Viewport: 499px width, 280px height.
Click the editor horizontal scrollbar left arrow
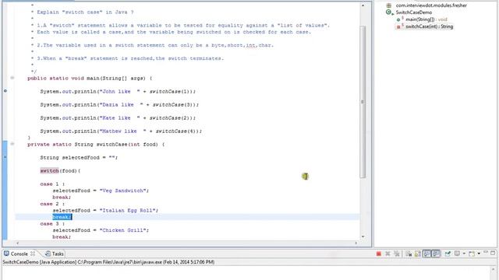pyautogui.click(x=17, y=243)
